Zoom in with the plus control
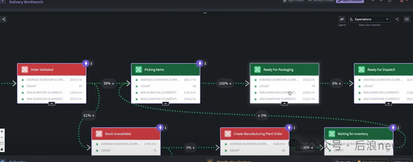Screen dimensions: 413x162 [x=2, y=132]
